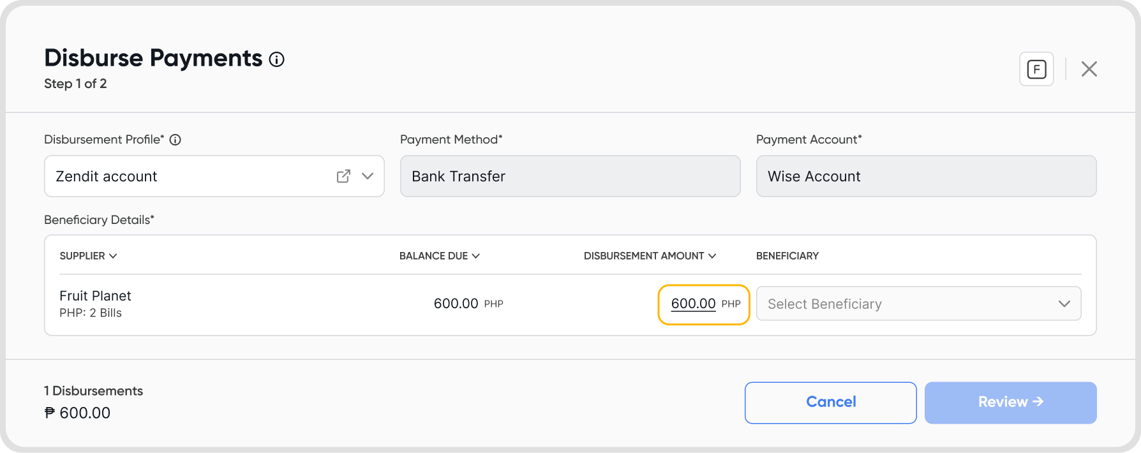Sort by Supplier column
This screenshot has width=1141, height=453.
click(88, 256)
